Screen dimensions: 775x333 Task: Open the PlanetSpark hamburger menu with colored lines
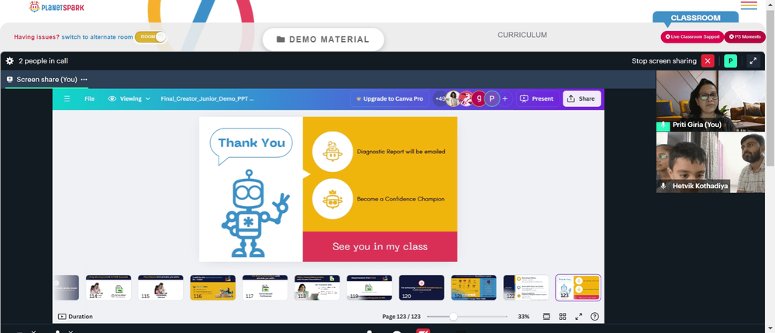click(x=749, y=5)
